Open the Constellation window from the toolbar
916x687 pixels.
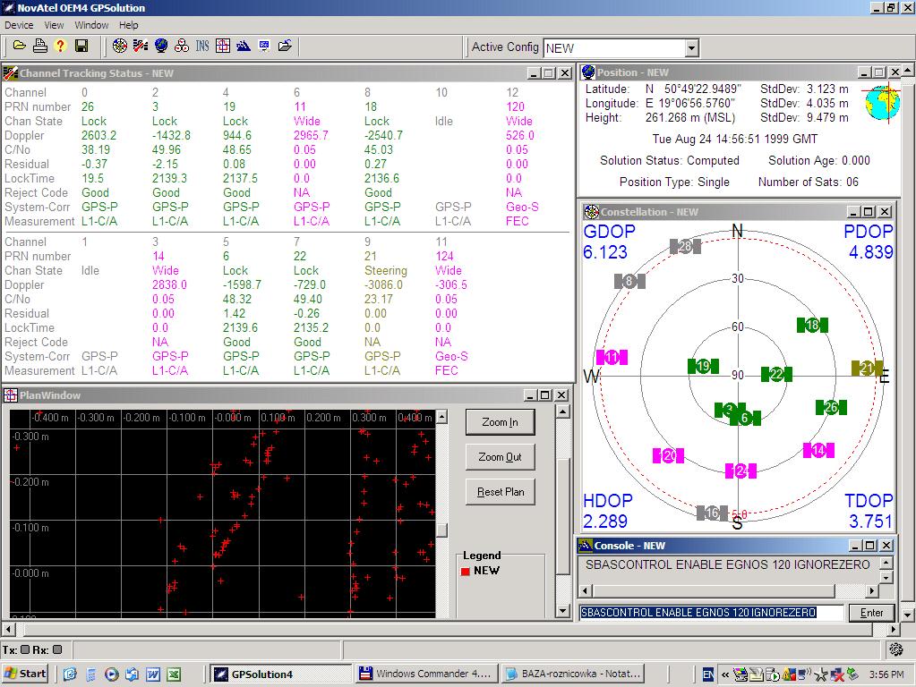point(120,47)
